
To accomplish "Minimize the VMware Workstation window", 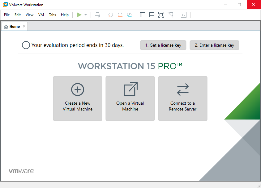I will pyautogui.click(x=225, y=5).
